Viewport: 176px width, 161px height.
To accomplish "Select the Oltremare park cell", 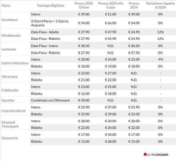I will click(9, 77).
